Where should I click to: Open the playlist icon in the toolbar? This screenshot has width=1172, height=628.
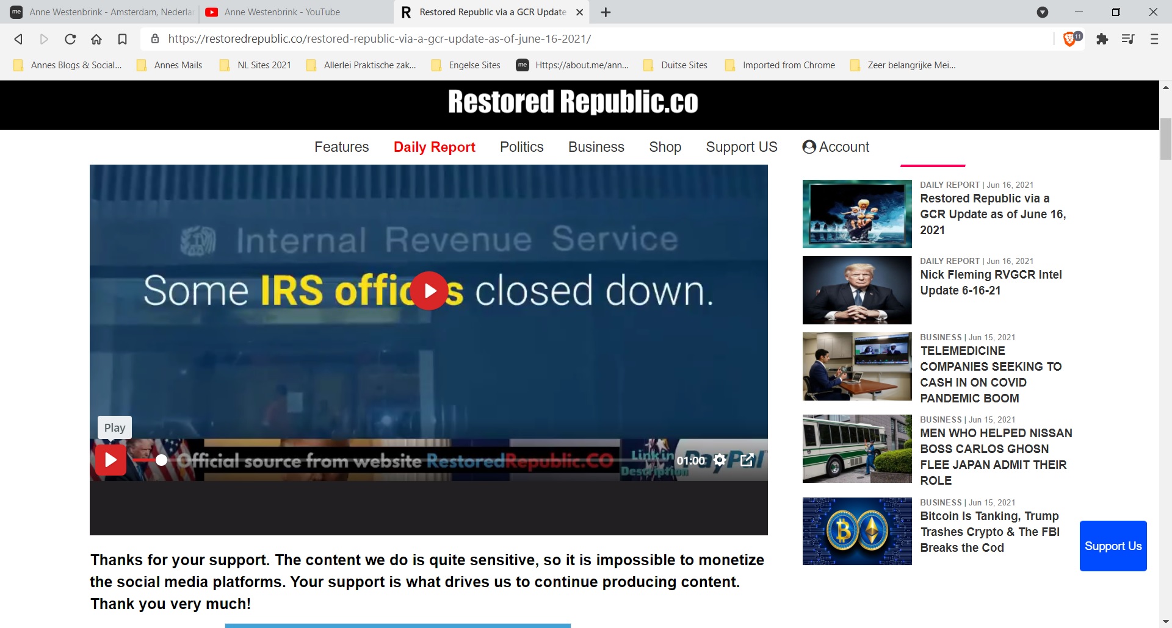[x=1128, y=39]
